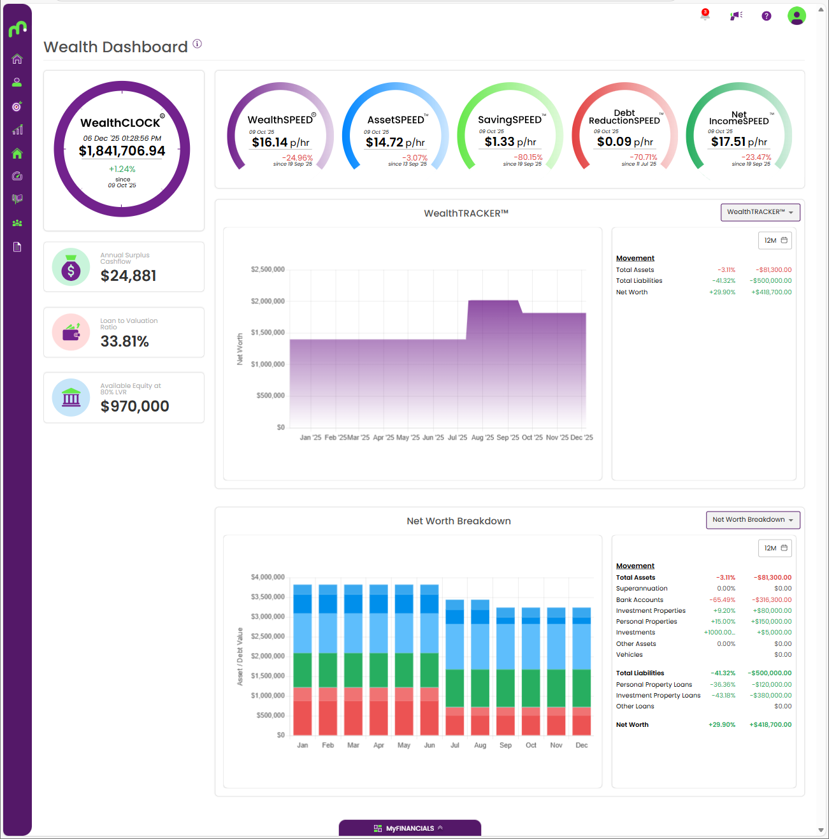Open the WealthTRACKER chart type dropdown
829x839 pixels.
tap(760, 212)
